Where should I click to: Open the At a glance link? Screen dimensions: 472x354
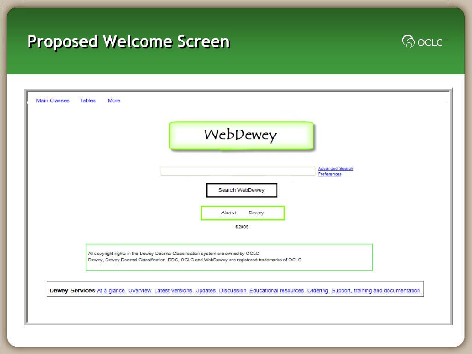(x=111, y=290)
